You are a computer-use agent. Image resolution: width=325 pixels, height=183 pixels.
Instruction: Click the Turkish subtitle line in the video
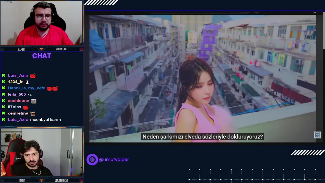pos(203,137)
